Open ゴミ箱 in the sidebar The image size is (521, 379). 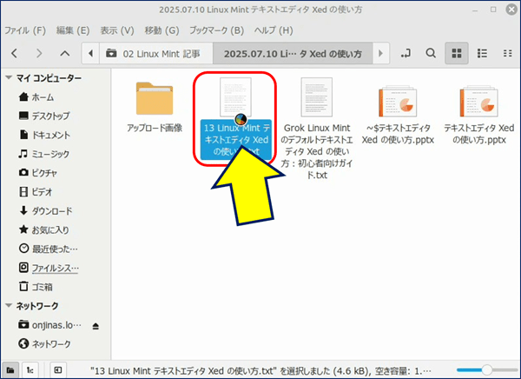click(36, 287)
